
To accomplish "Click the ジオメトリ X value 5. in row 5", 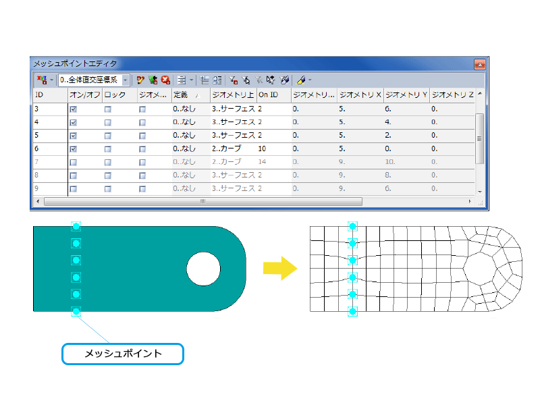I will (342, 136).
